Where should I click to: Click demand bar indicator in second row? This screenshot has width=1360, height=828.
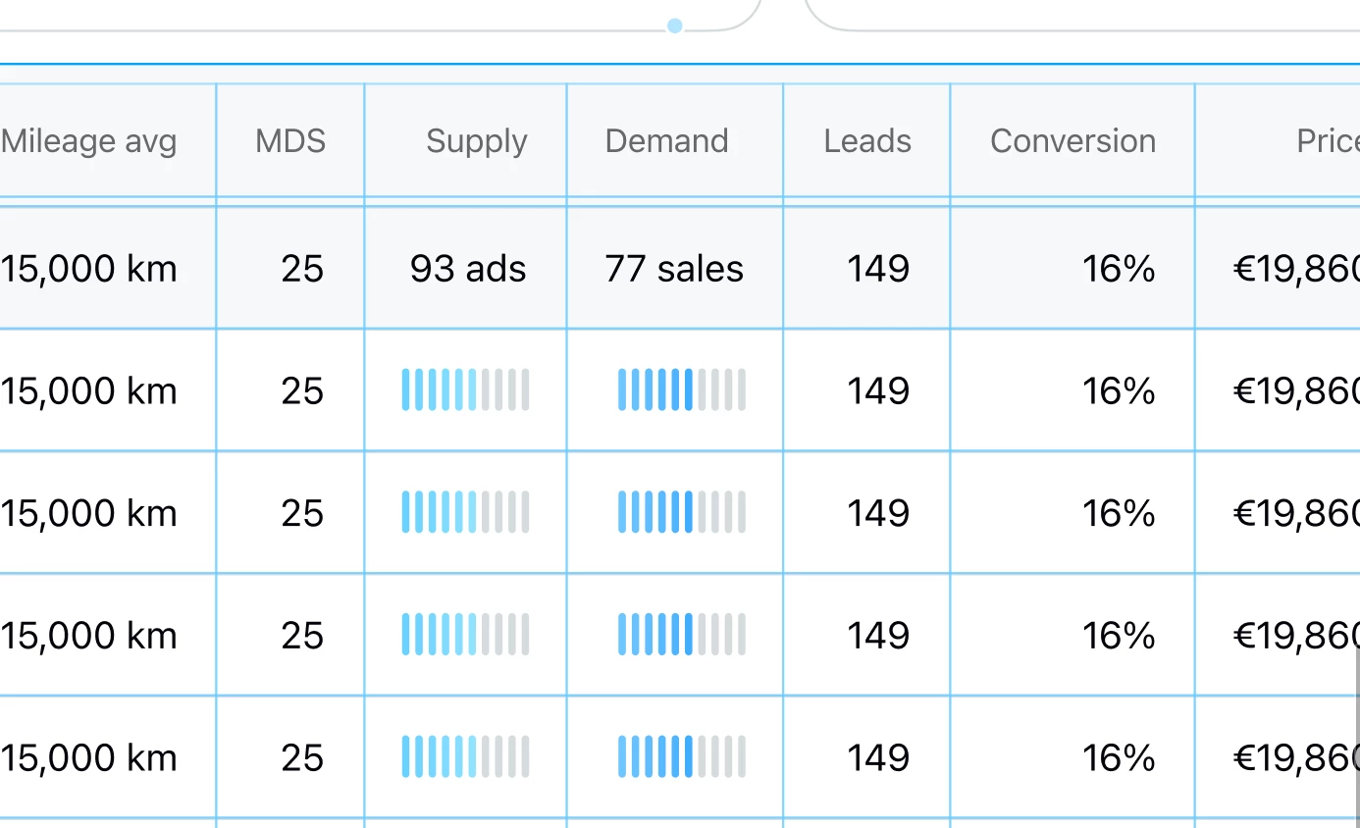tap(682, 389)
